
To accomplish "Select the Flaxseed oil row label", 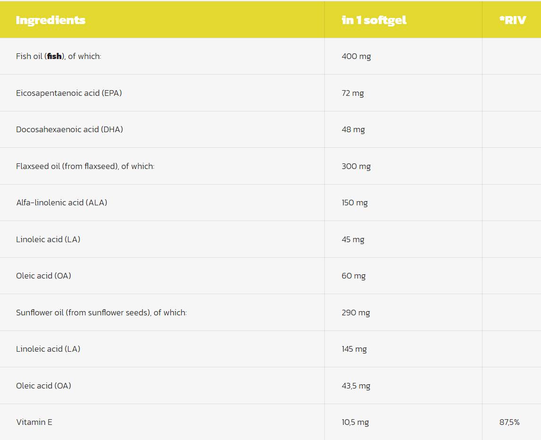I will coord(85,166).
